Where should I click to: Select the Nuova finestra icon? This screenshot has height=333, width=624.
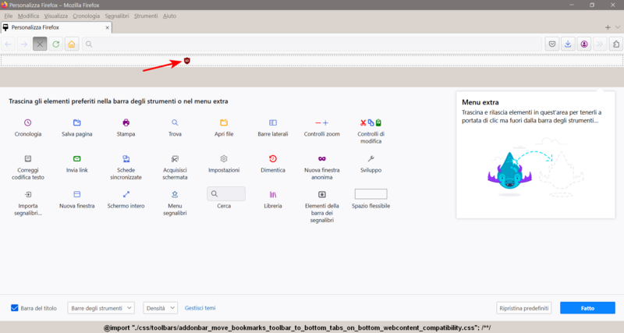click(76, 194)
